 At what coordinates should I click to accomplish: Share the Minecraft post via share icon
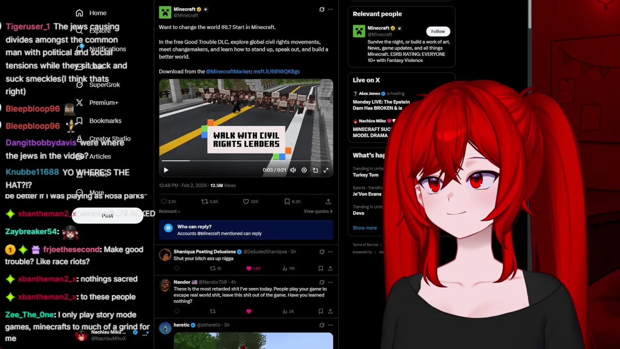328,202
